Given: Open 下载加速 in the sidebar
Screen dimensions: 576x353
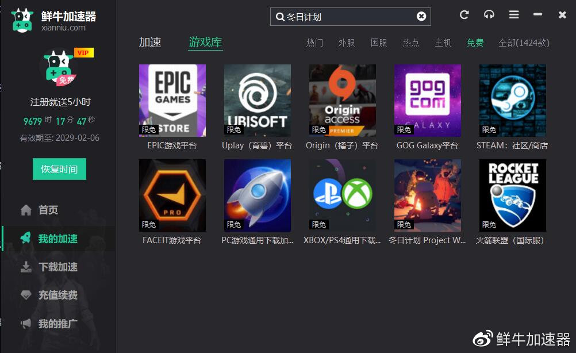Looking at the screenshot, I should pyautogui.click(x=58, y=267).
